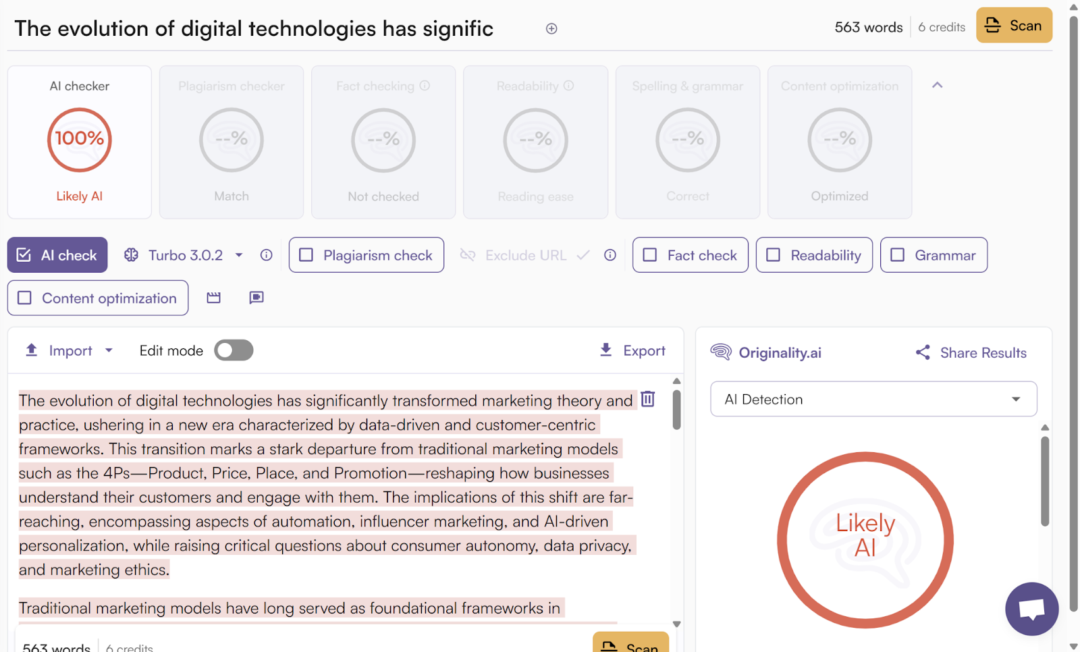The height and width of the screenshot is (652, 1080).
Task: Switch to the Plagiarism checker tab
Action: [x=231, y=142]
